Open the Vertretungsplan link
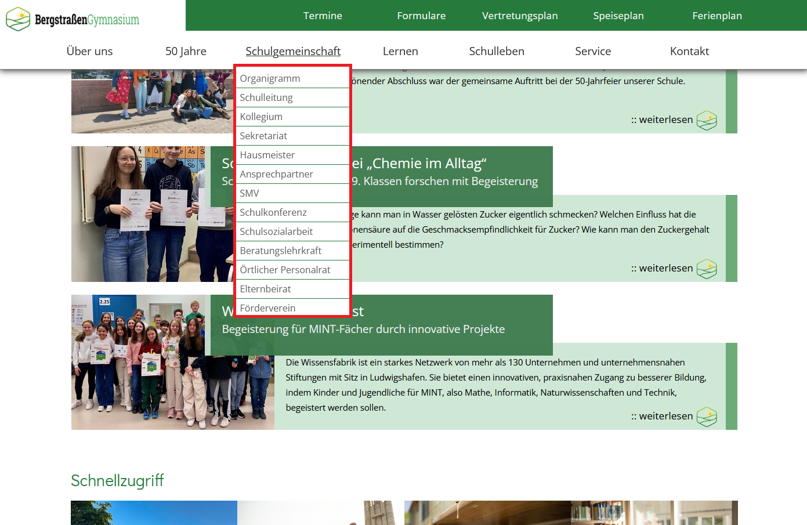 click(x=520, y=16)
